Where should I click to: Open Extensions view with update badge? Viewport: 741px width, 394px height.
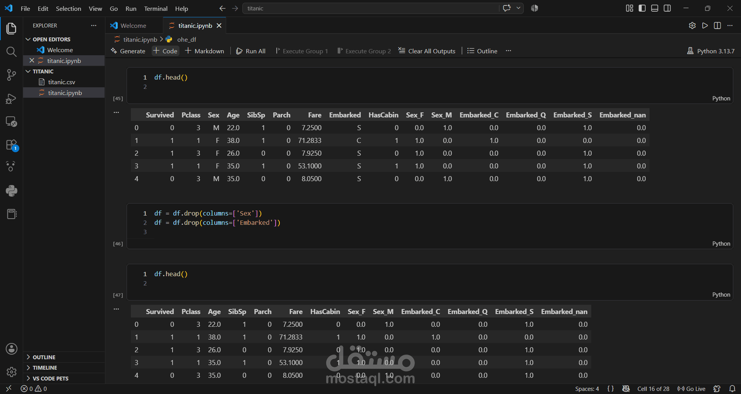pyautogui.click(x=12, y=145)
